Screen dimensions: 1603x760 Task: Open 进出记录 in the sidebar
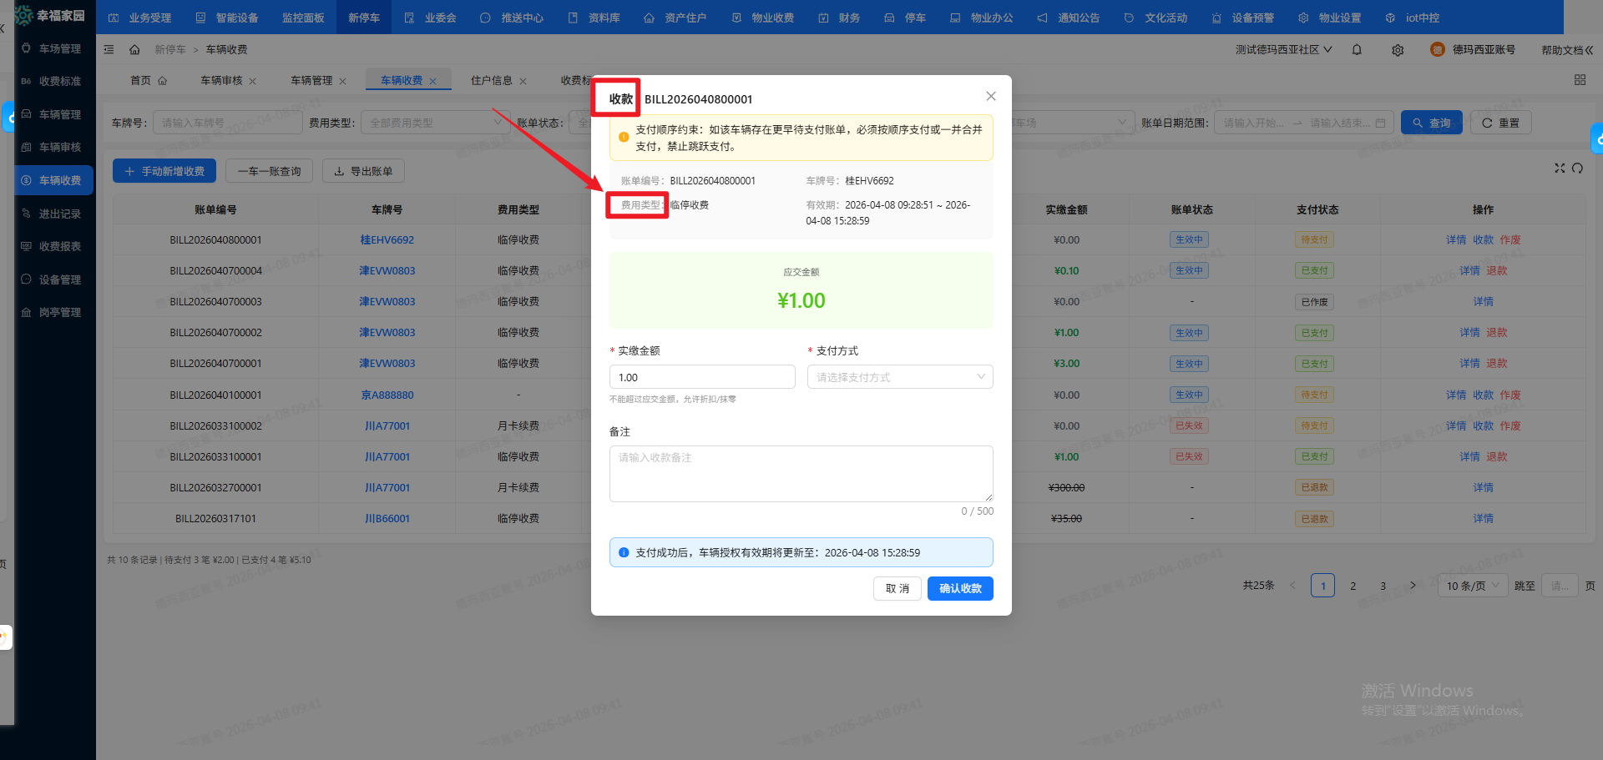point(59,214)
